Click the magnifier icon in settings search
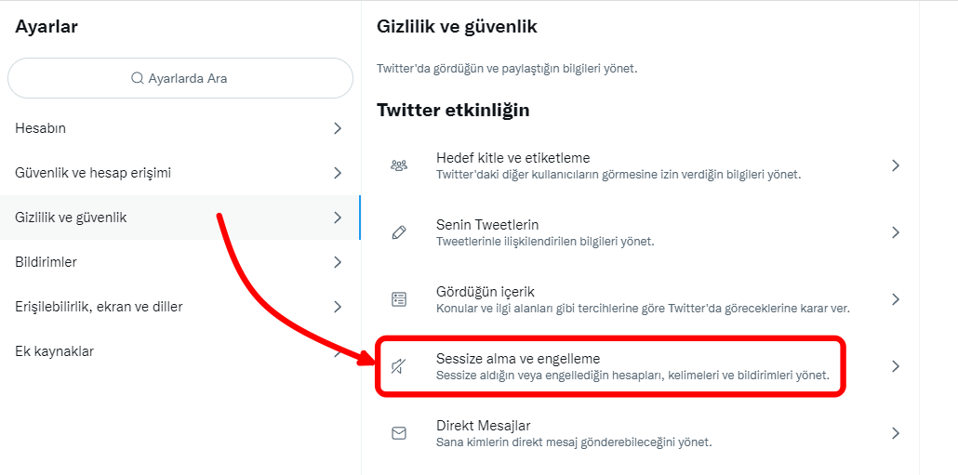The height and width of the screenshot is (475, 958). coord(138,79)
